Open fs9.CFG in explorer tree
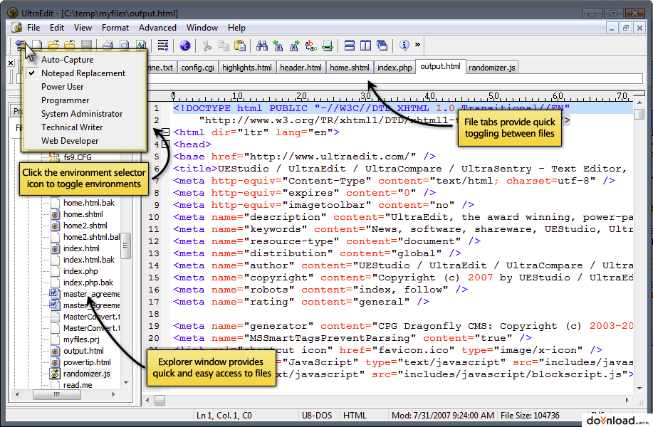Viewport: 653px width, 427px height. (x=78, y=157)
